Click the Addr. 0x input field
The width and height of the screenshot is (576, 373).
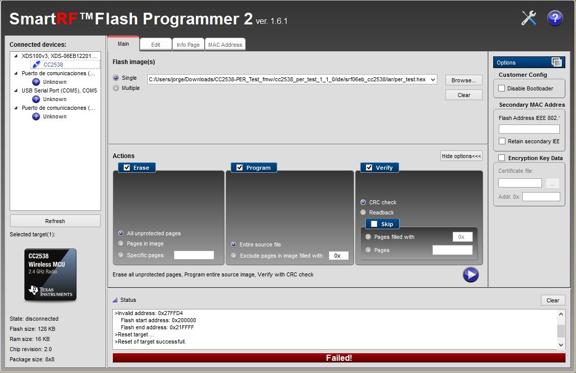pyautogui.click(x=541, y=197)
